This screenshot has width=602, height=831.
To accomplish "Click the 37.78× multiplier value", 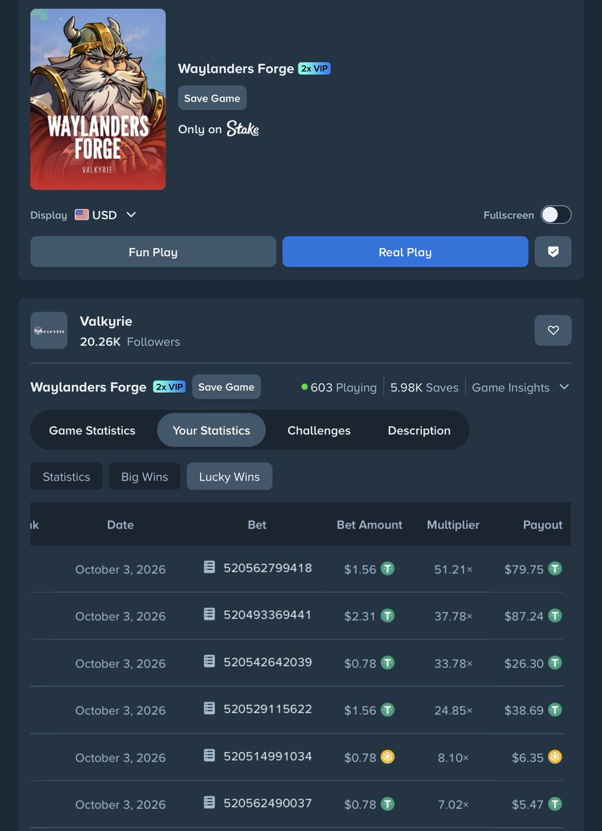I will 453,616.
